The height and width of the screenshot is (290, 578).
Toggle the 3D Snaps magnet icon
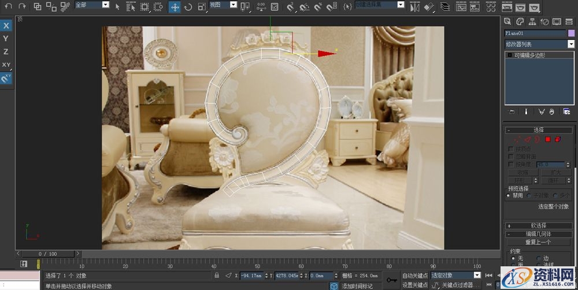[291, 6]
